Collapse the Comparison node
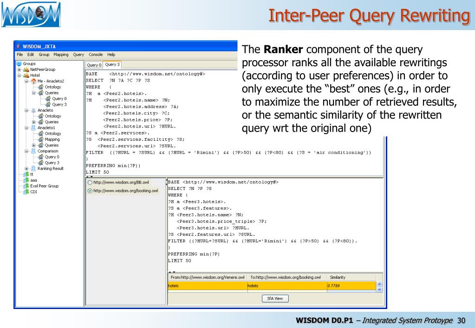The height and width of the screenshot is (328, 475). point(26,151)
